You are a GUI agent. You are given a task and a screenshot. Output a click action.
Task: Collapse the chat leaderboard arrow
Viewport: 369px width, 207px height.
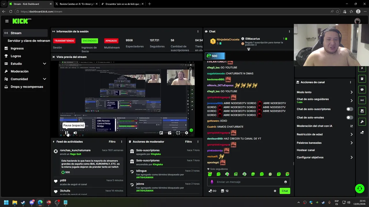pyautogui.click(x=248, y=49)
